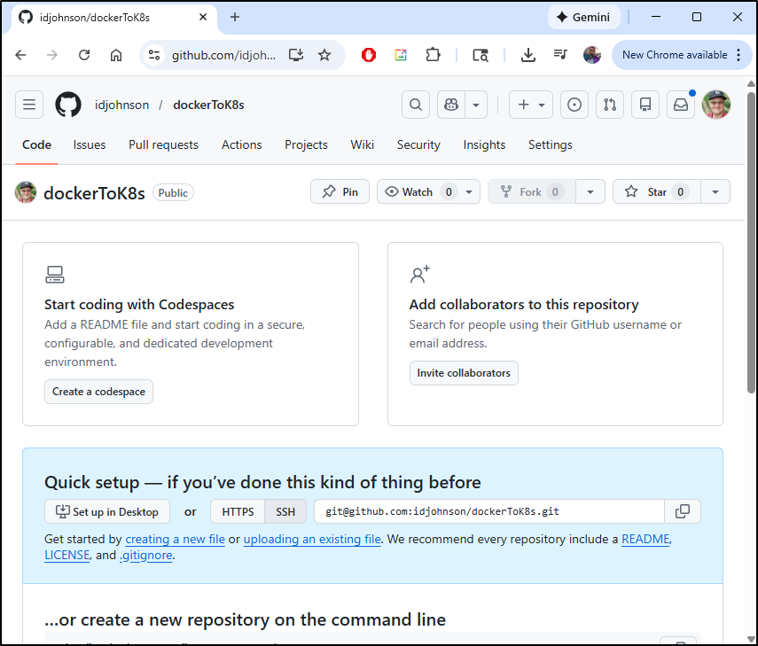The width and height of the screenshot is (758, 646).
Task: Open the GitHub hamburger navigation menu
Action: (29, 105)
